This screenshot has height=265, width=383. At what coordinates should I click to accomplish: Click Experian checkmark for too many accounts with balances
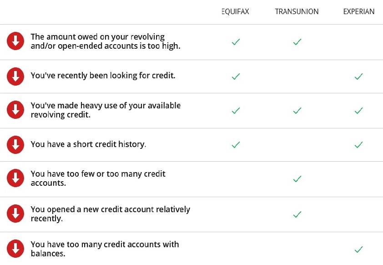[x=358, y=249]
